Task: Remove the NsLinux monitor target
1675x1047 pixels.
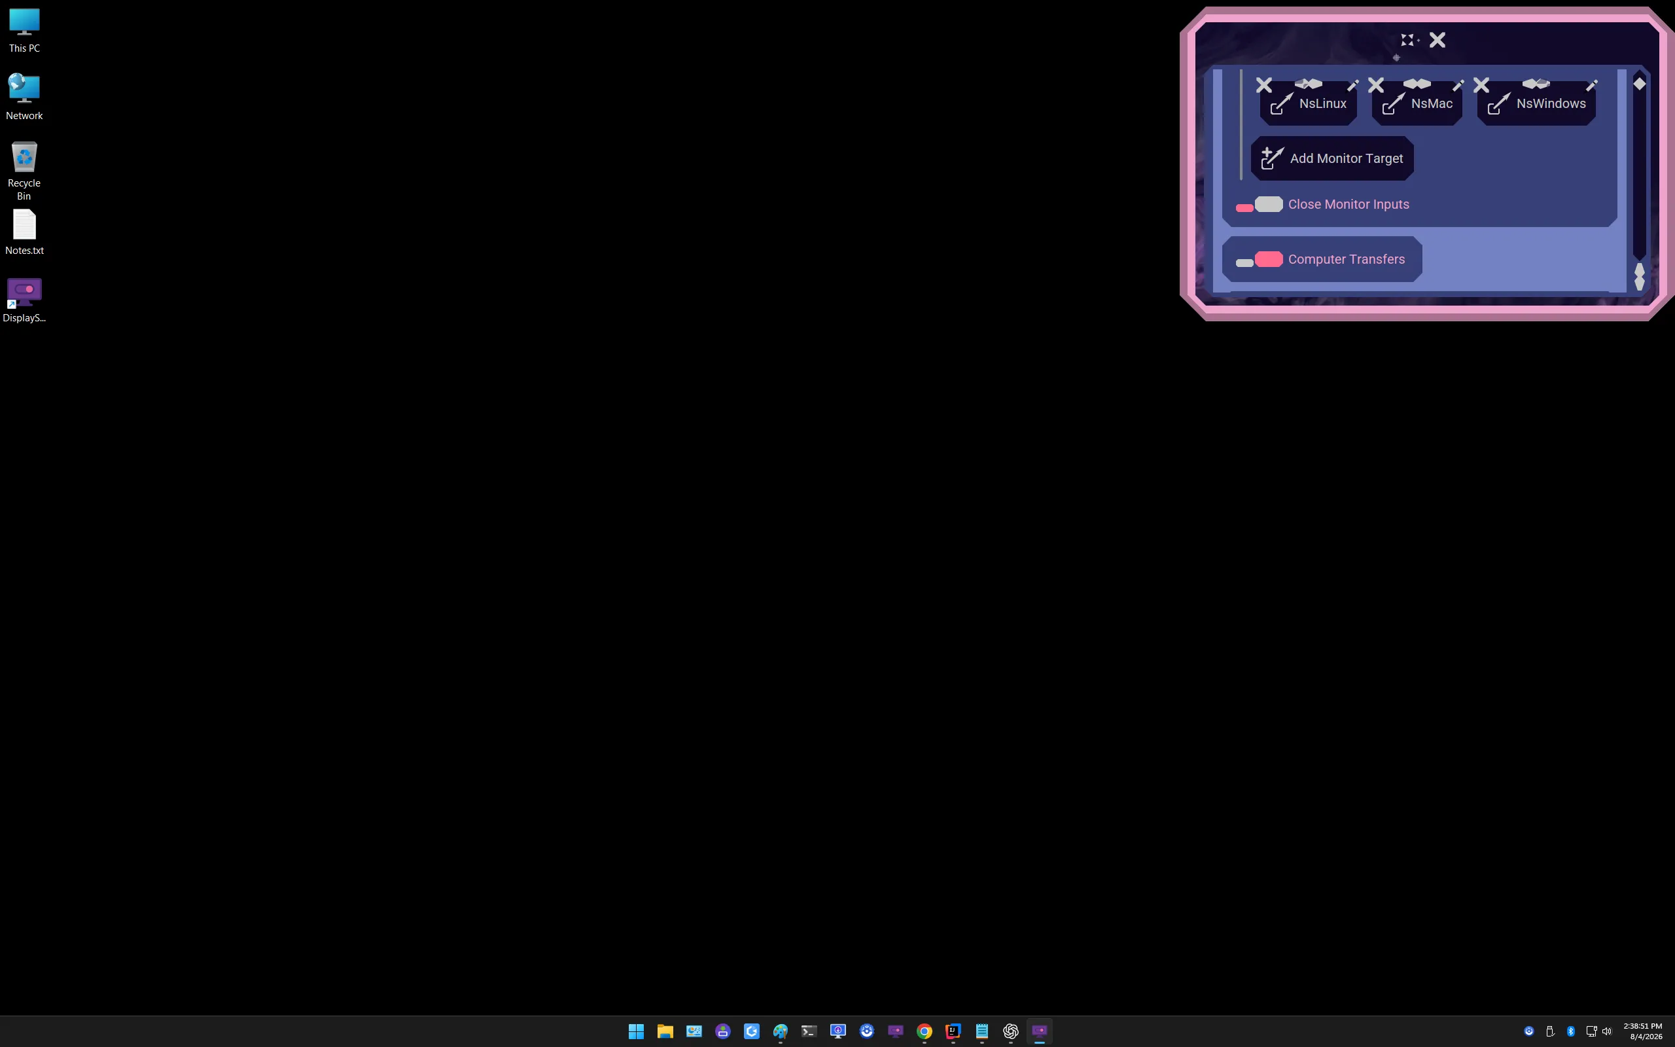Action: 1264,85
